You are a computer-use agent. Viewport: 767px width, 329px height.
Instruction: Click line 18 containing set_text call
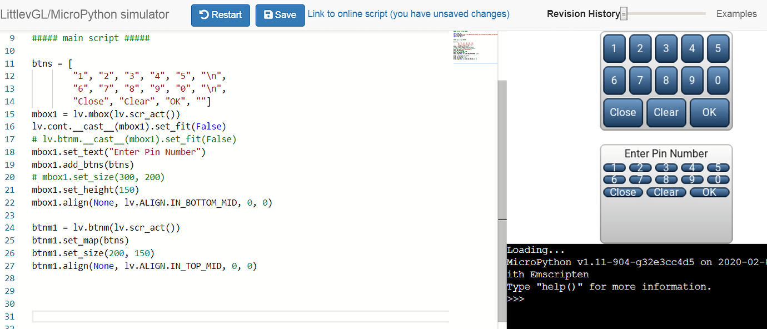(x=118, y=151)
